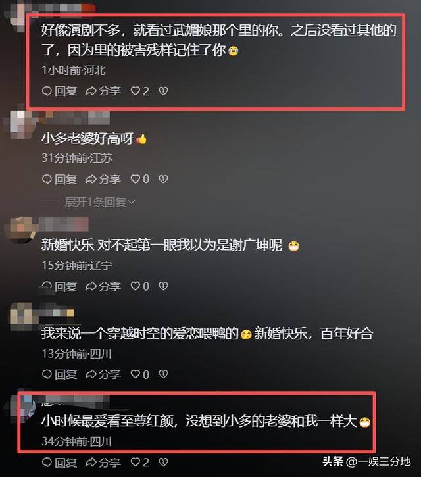The width and height of the screenshot is (421, 477).
Task: Reply to the 江苏 comment
Action: pyautogui.click(x=59, y=179)
